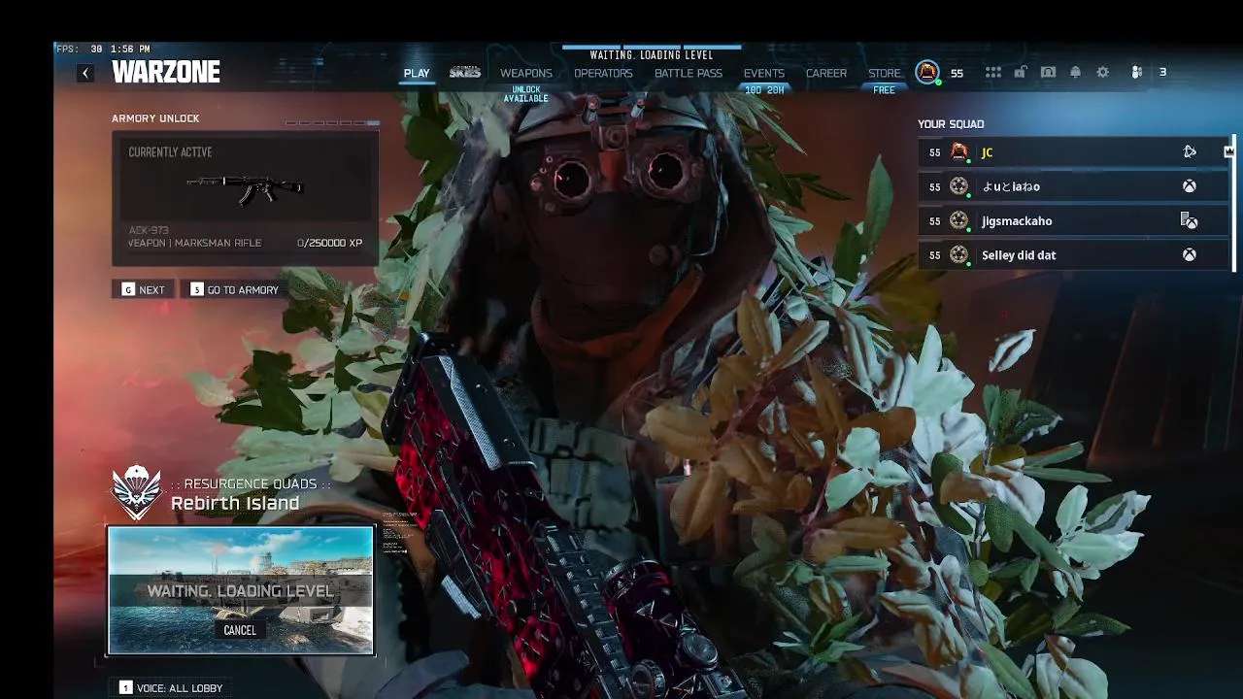Screen dimensions: 1243x699
Task: Open the STORE tab
Action: coord(885,74)
